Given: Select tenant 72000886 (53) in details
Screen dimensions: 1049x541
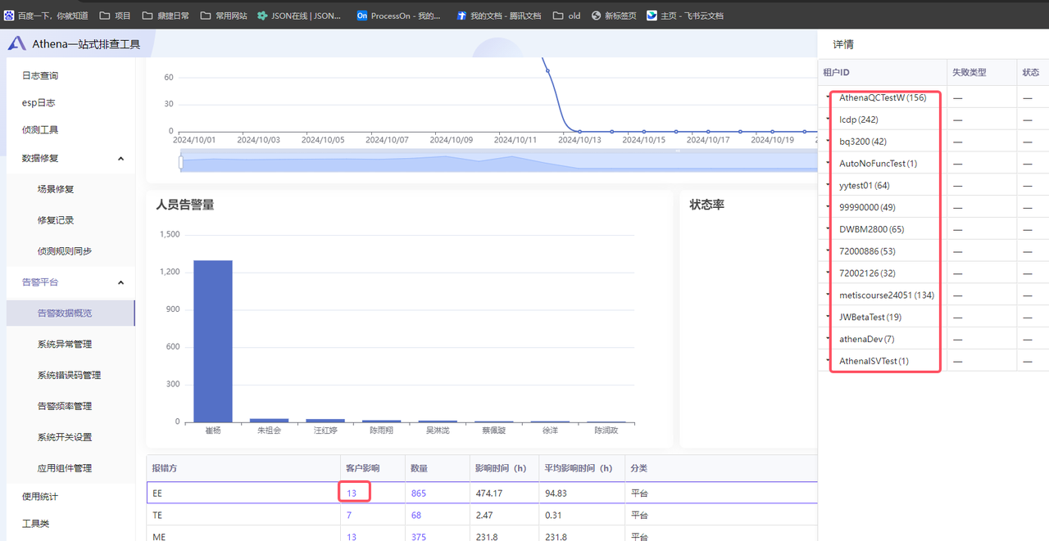Looking at the screenshot, I should click(867, 251).
